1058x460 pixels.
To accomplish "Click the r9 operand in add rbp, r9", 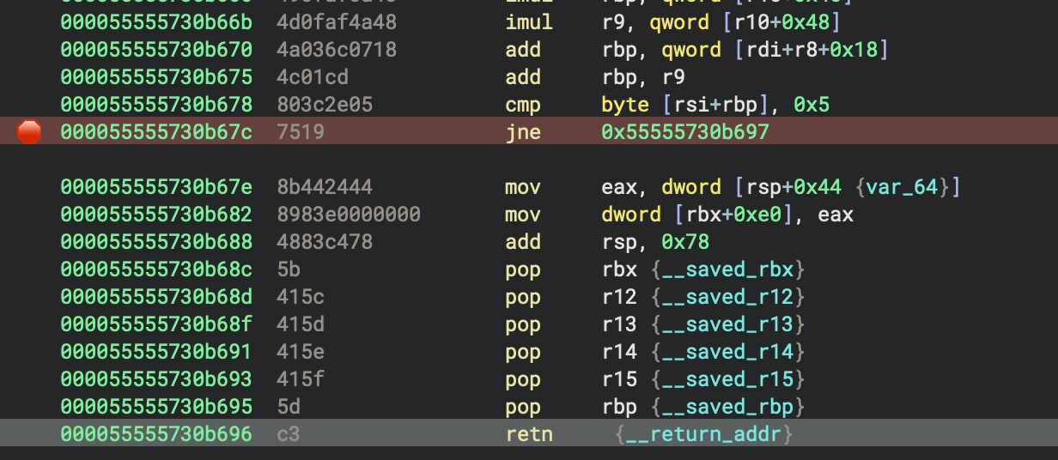I will coord(672,77).
